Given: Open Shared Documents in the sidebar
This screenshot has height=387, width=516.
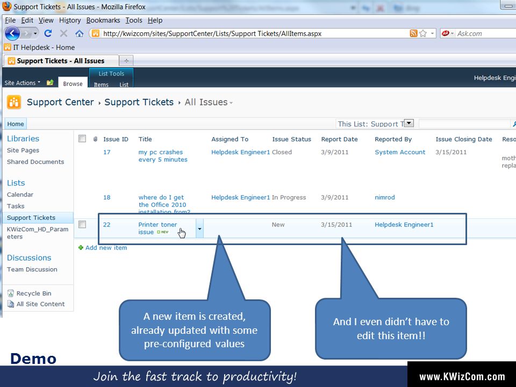Looking at the screenshot, I should (35, 162).
